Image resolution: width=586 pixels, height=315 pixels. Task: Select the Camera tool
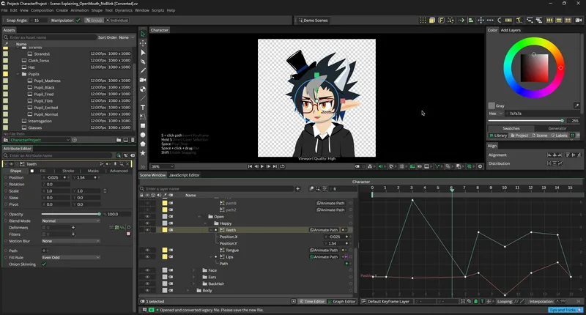coord(143,80)
